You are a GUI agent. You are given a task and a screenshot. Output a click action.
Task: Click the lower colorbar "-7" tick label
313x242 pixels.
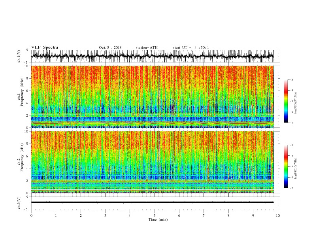click(x=292, y=188)
